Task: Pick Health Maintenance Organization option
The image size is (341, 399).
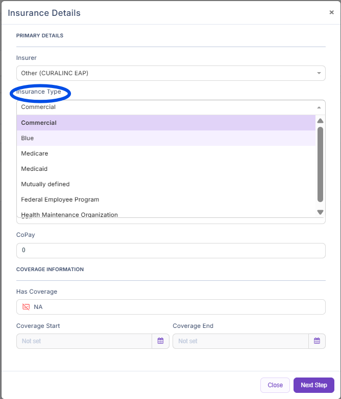Action: coord(166,214)
